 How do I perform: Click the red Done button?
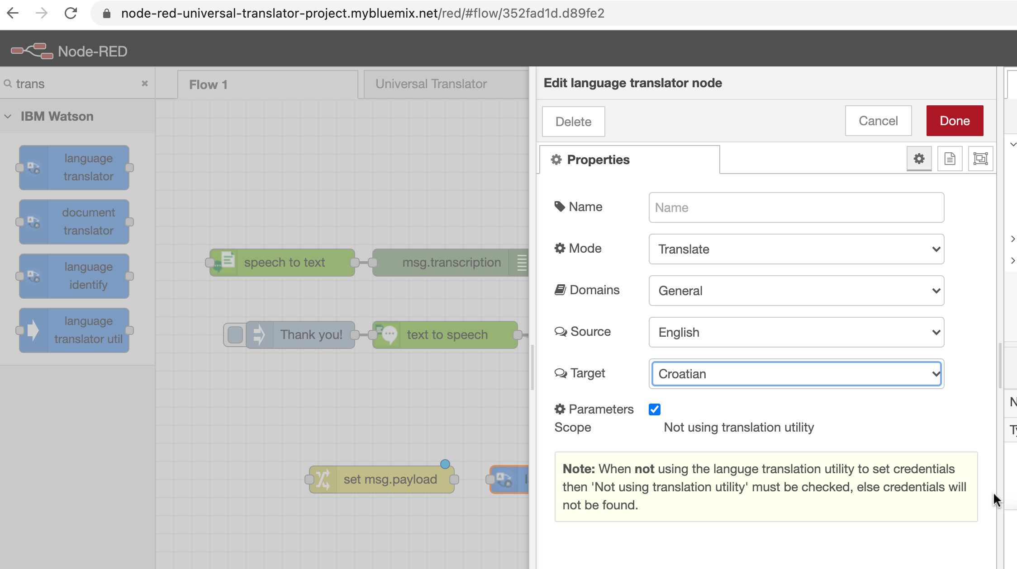[955, 121]
